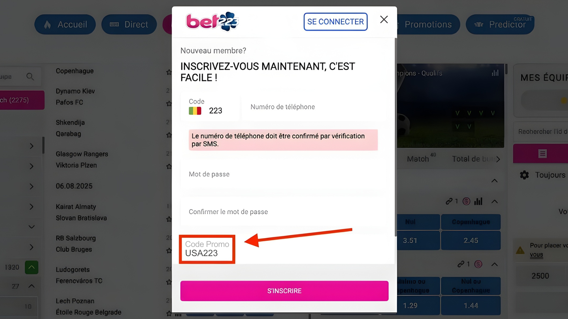Open settings with the Toujours gear icon

524,175
